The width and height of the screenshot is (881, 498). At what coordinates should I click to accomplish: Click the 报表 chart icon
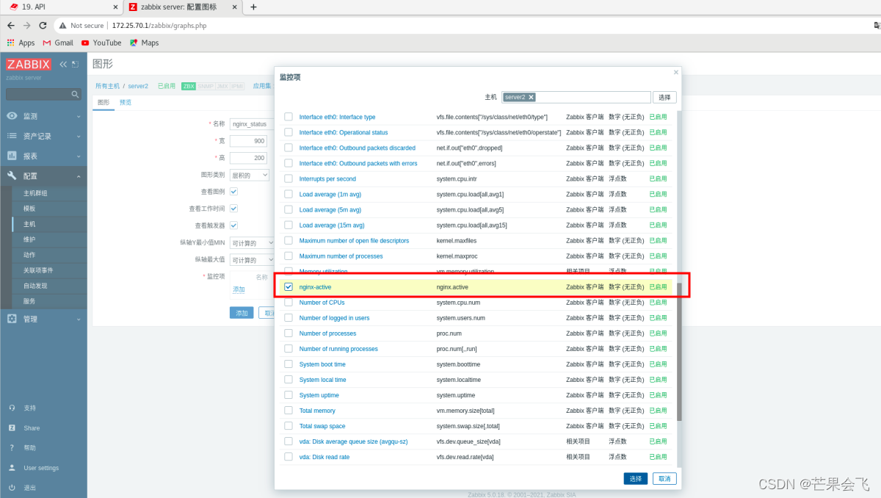pyautogui.click(x=12, y=156)
